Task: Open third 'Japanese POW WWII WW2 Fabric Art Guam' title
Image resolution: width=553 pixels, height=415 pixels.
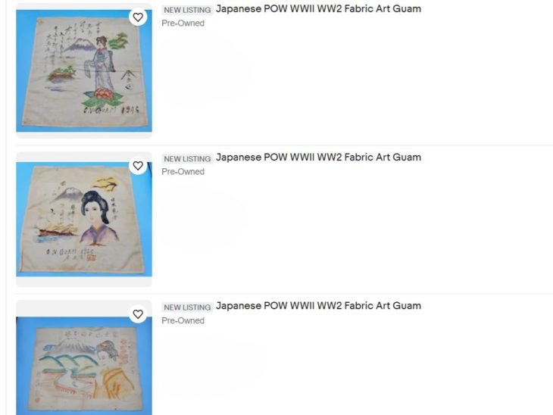Action: (318, 306)
